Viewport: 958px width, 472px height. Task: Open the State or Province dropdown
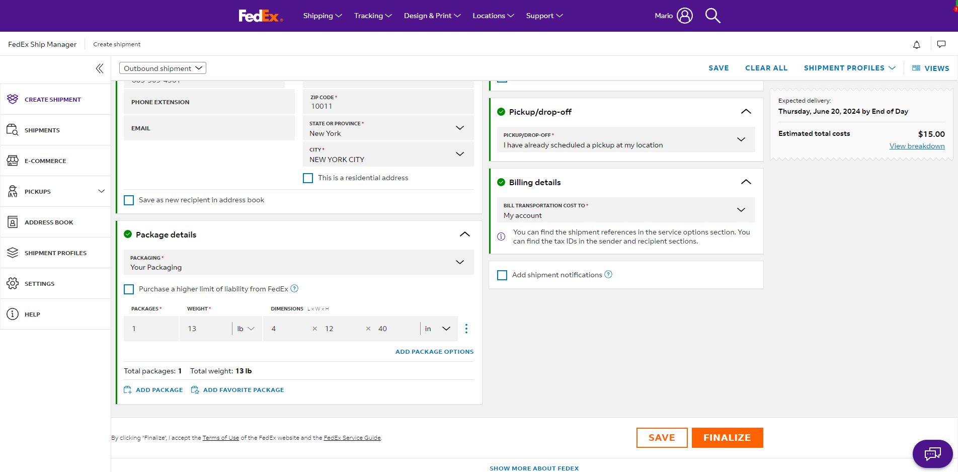[x=388, y=128]
